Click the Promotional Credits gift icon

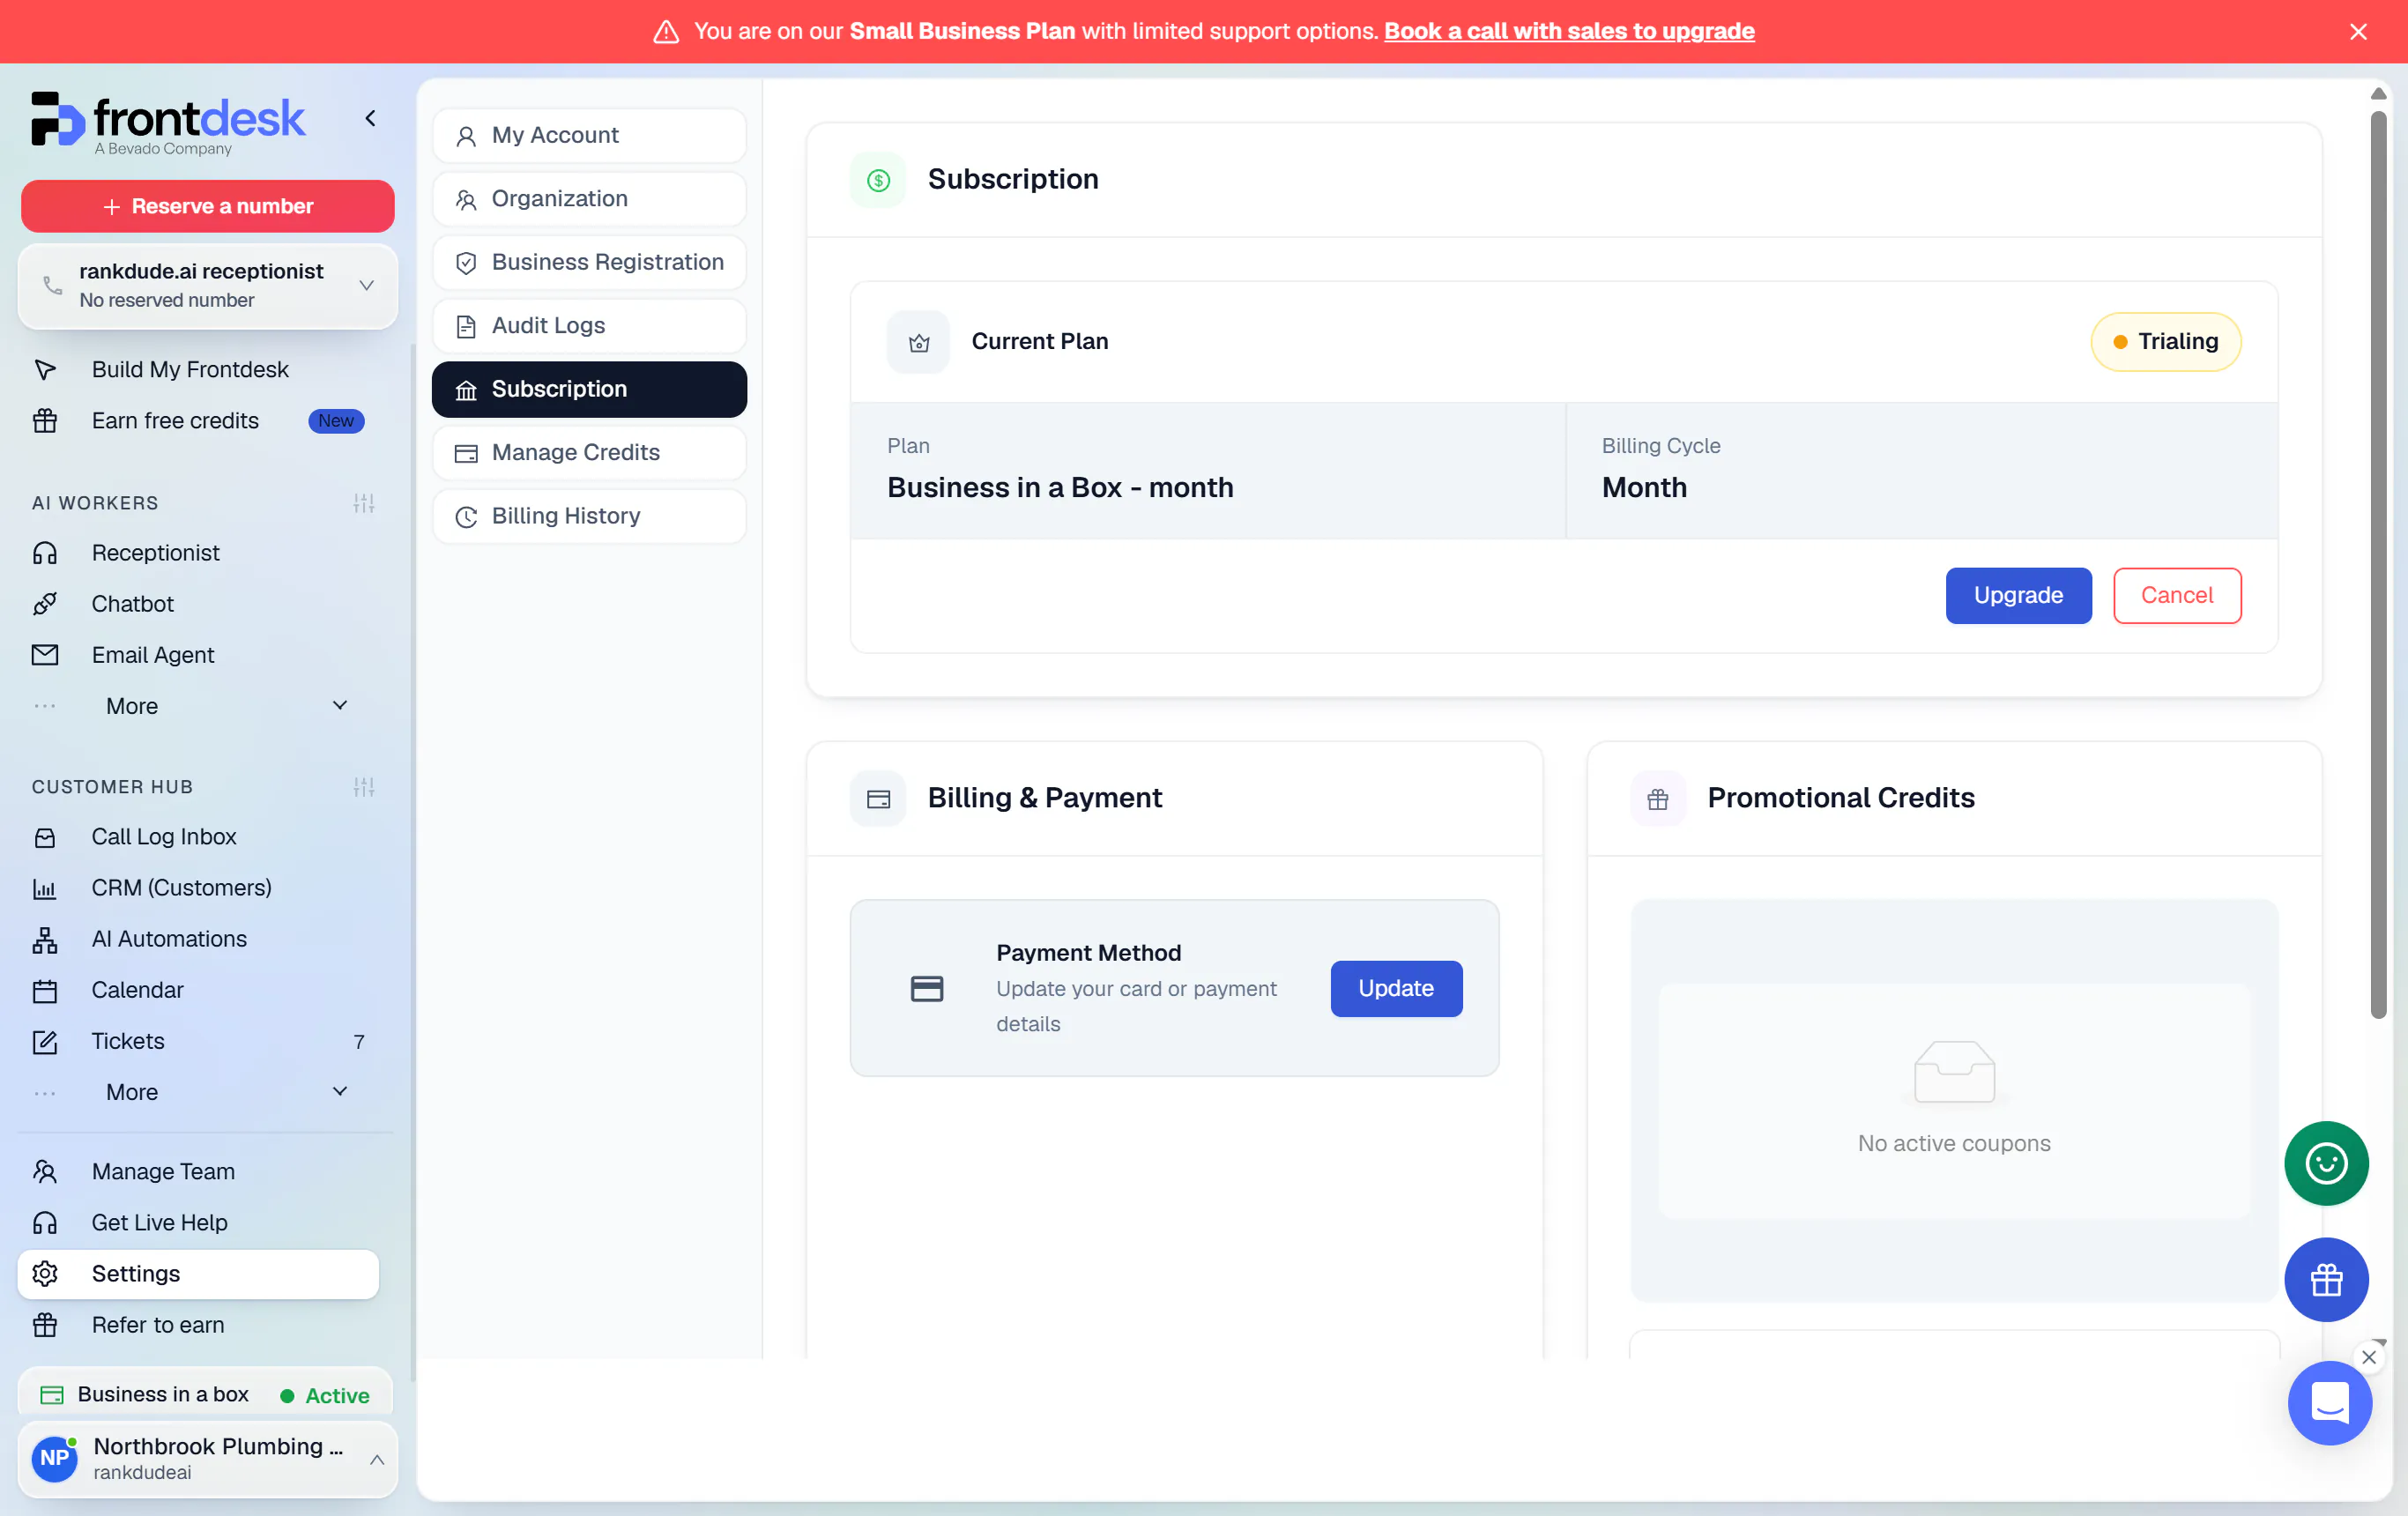1657,798
